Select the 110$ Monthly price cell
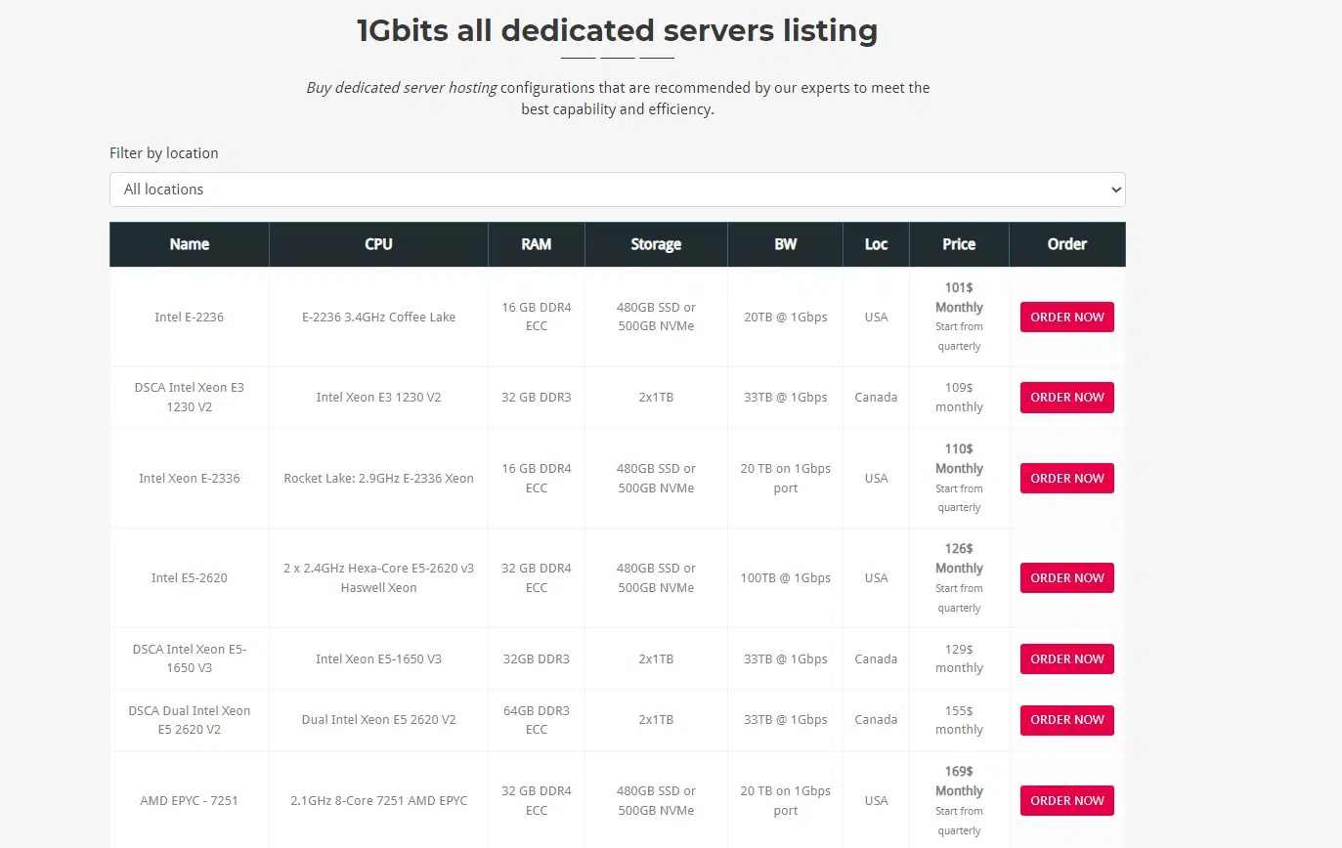The height and width of the screenshot is (848, 1342). pyautogui.click(x=959, y=478)
